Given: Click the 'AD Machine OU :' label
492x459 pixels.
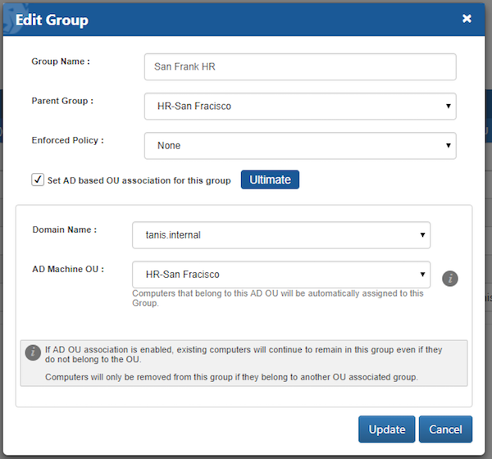Looking at the screenshot, I should point(68,269).
